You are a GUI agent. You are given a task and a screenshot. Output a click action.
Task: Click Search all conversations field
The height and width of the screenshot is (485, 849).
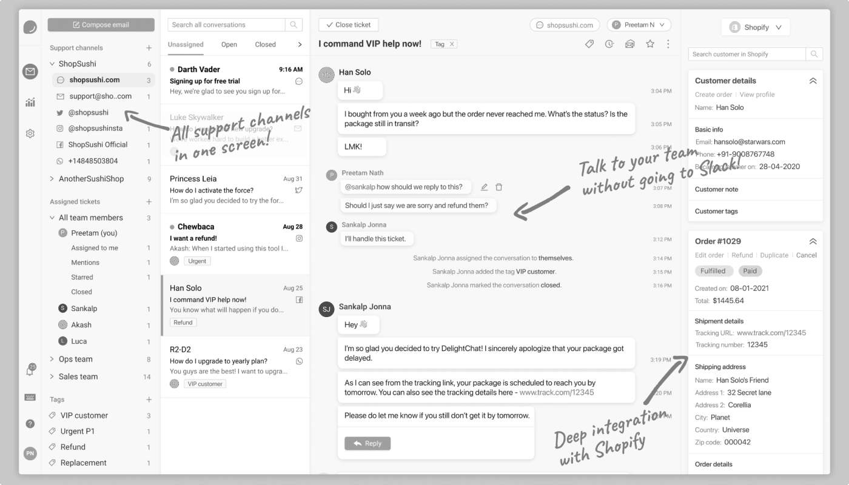(x=226, y=25)
